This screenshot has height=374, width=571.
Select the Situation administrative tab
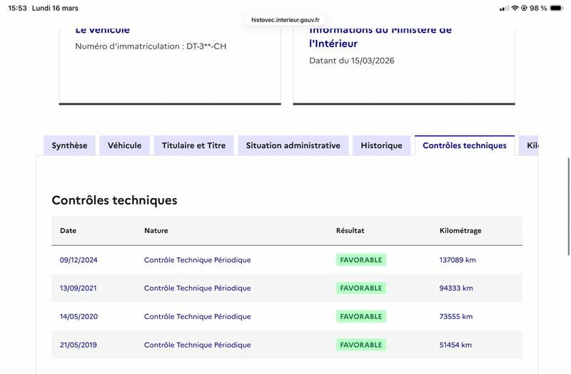[x=293, y=145]
